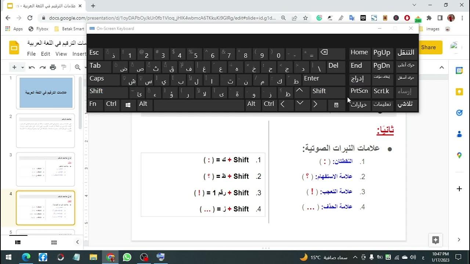The image size is (470, 264).
Task: Select slide 2 thumbnail in filmstrip
Action: (x=46, y=131)
